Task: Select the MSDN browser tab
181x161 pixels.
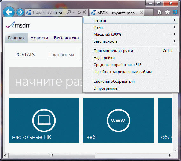Action: click(x=117, y=13)
